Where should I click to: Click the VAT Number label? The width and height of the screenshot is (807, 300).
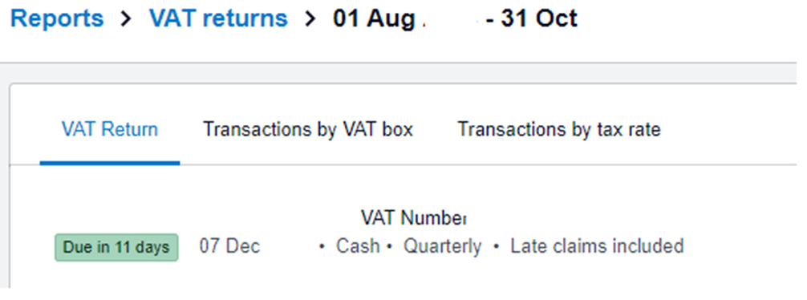(414, 218)
